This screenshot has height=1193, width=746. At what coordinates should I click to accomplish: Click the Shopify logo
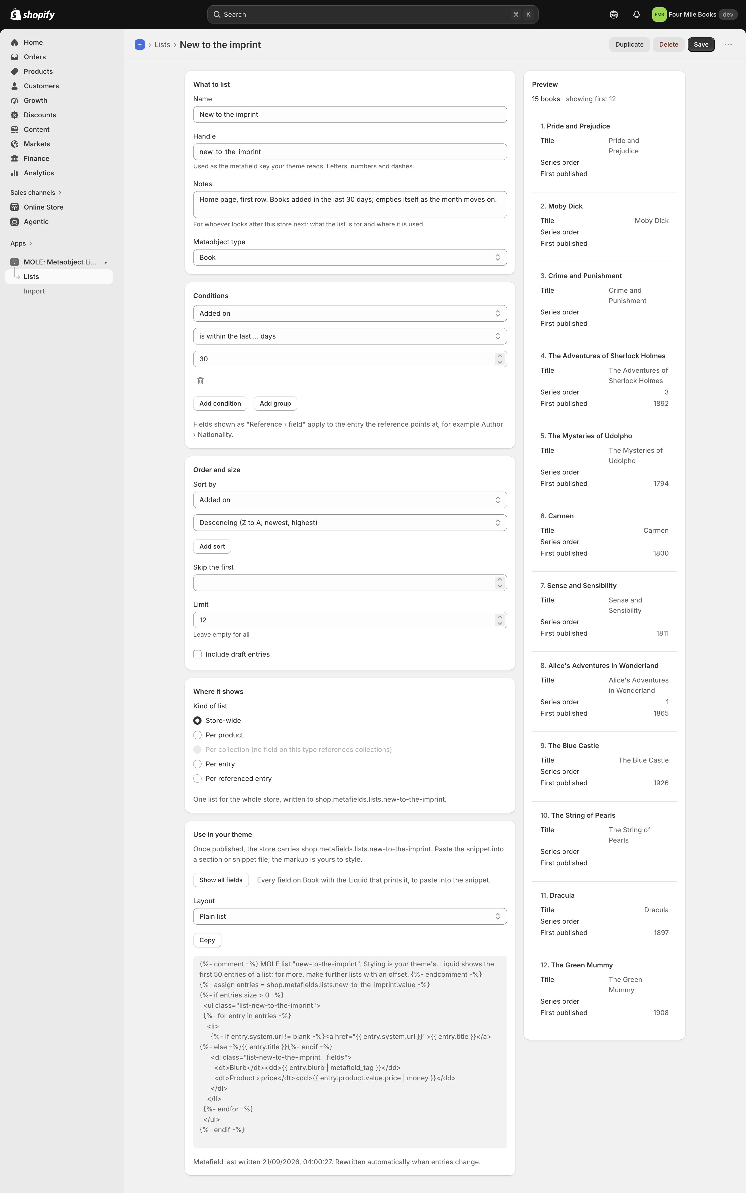[33, 14]
